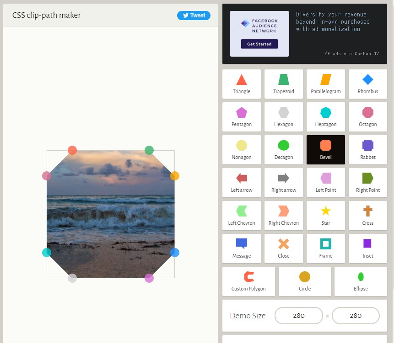Click the beach demo image
The width and height of the screenshot is (394, 343).
click(111, 214)
